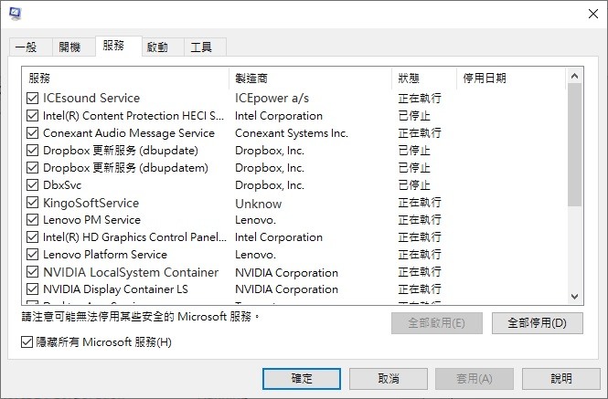The width and height of the screenshot is (608, 399).
Task: Sort by the 製造商 column header
Action: click(x=309, y=78)
